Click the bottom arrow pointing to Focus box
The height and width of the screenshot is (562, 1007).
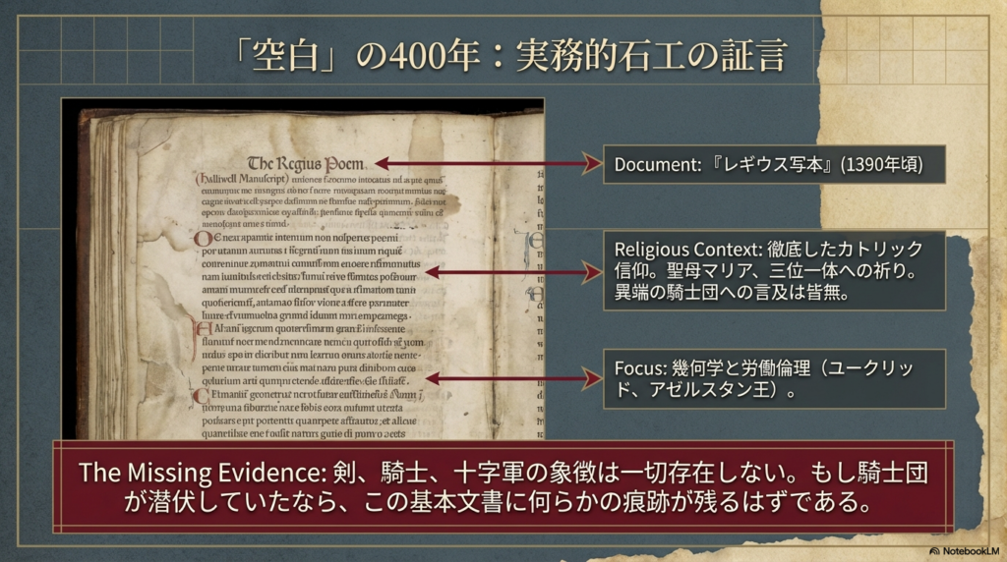512,377
